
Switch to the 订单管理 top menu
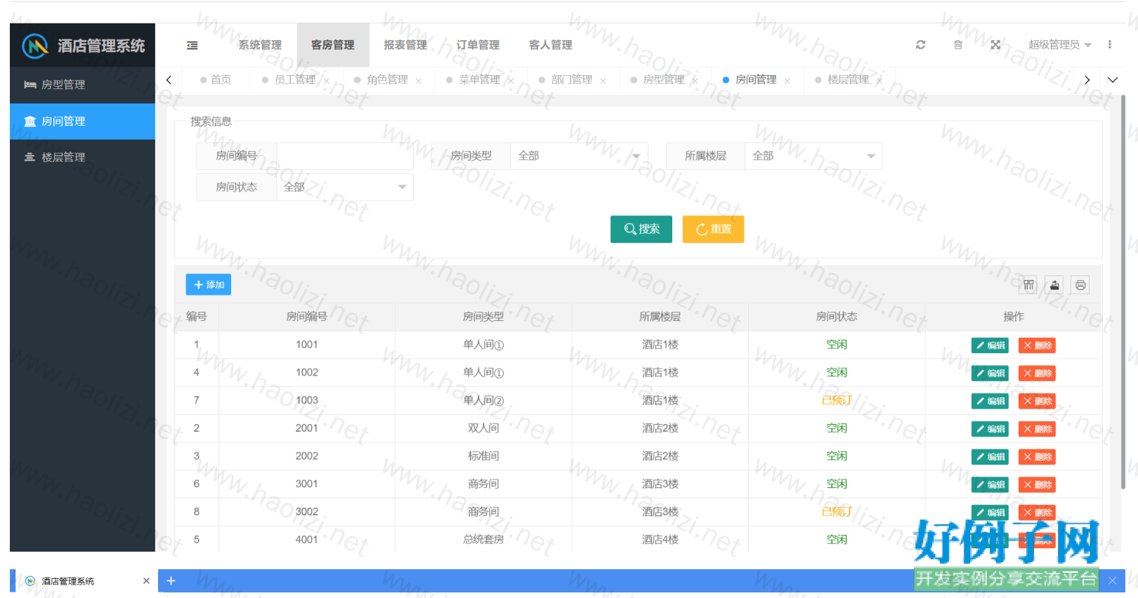tap(478, 45)
